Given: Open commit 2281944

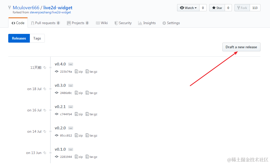Looking at the screenshot, I should pyautogui.click(x=66, y=157).
